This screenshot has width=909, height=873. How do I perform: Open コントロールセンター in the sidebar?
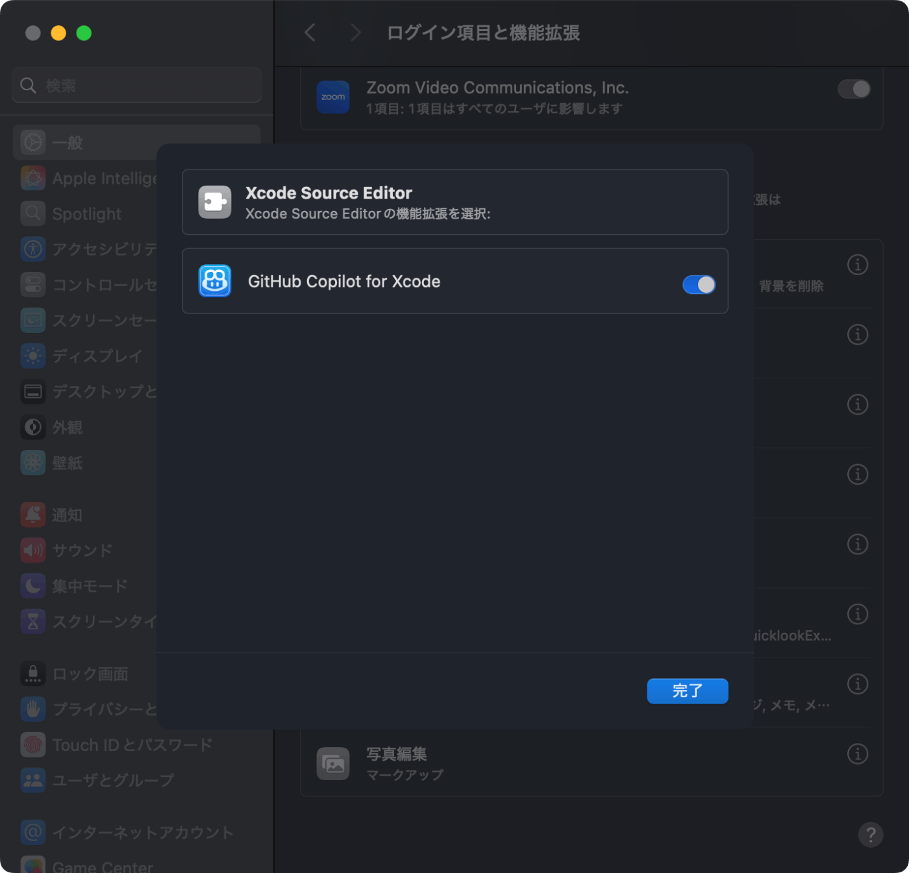pos(90,284)
